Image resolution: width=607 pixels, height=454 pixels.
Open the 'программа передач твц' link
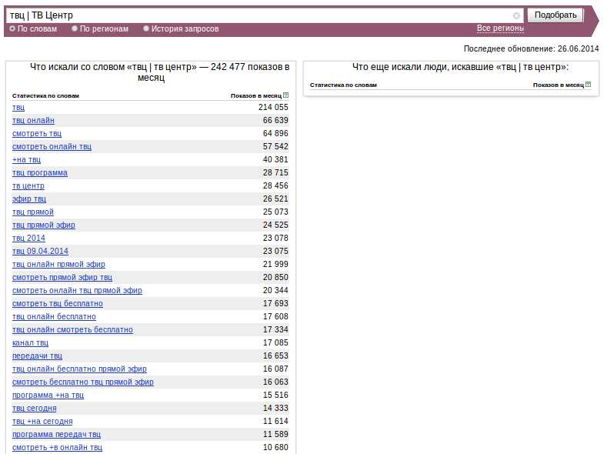56,435
